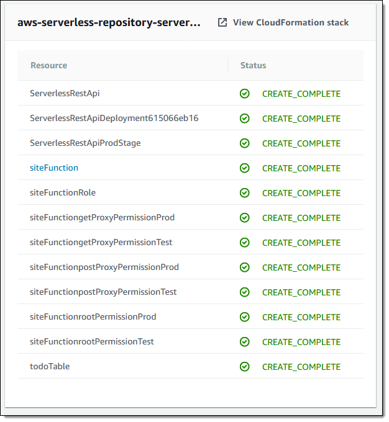Open the View CloudFormation stack link
This screenshot has width=389, height=422.
click(x=290, y=22)
